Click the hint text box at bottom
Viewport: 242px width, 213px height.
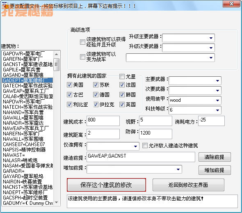click(x=152, y=201)
